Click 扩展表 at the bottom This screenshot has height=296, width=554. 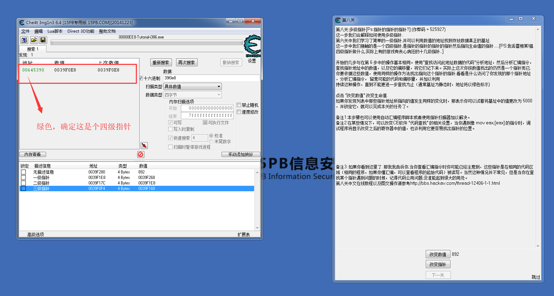coord(243,235)
